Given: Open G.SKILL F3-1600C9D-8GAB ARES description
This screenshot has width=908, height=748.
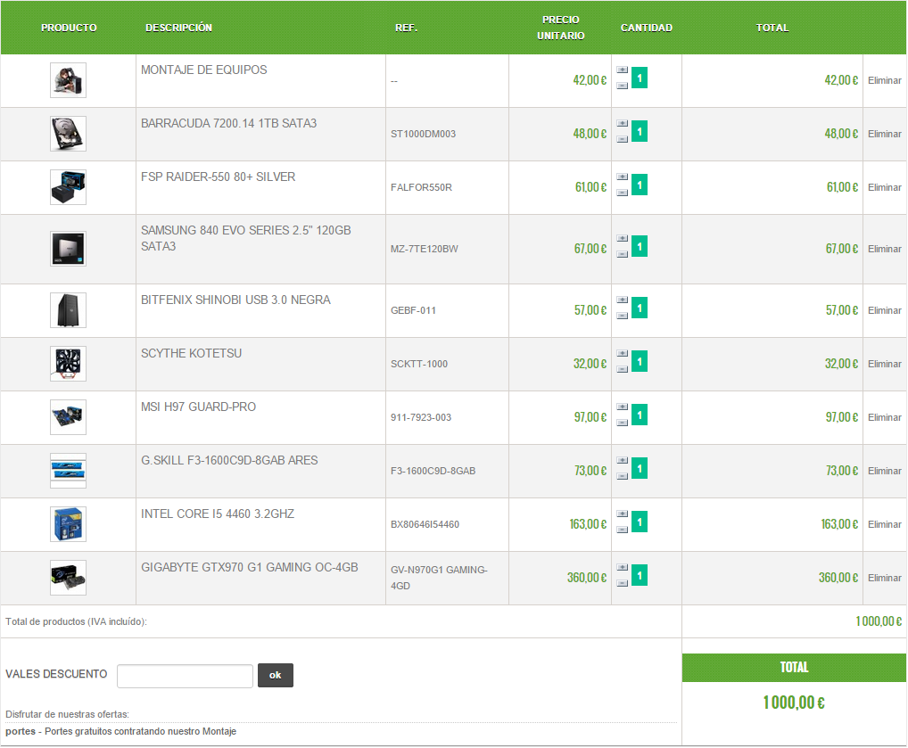Looking at the screenshot, I should pyautogui.click(x=229, y=460).
